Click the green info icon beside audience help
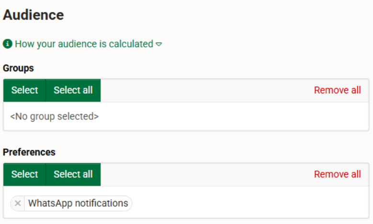The image size is (373, 224). coord(8,44)
